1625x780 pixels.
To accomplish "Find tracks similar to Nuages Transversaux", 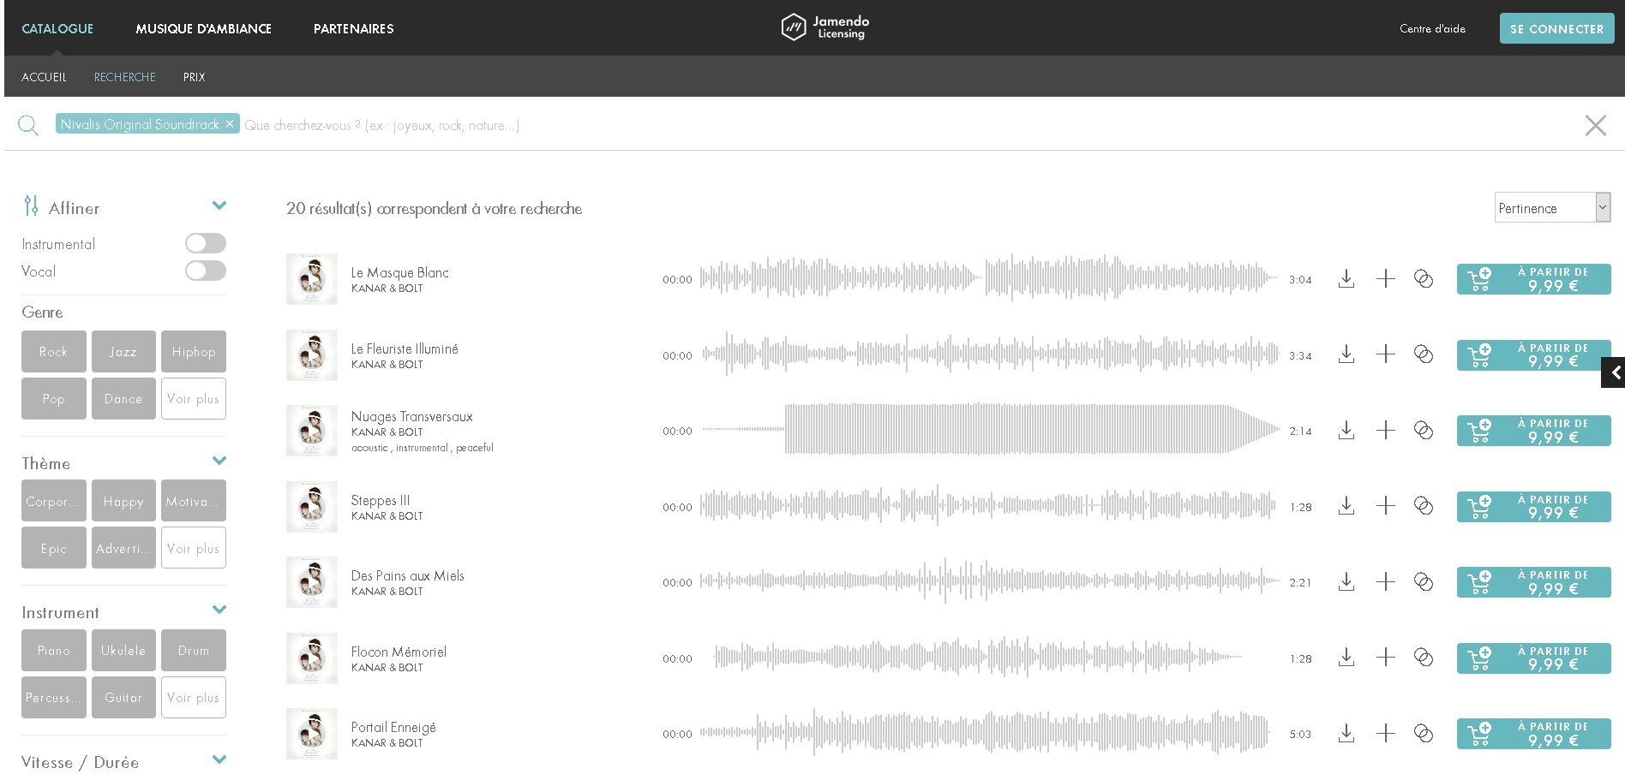I will pyautogui.click(x=1424, y=431).
